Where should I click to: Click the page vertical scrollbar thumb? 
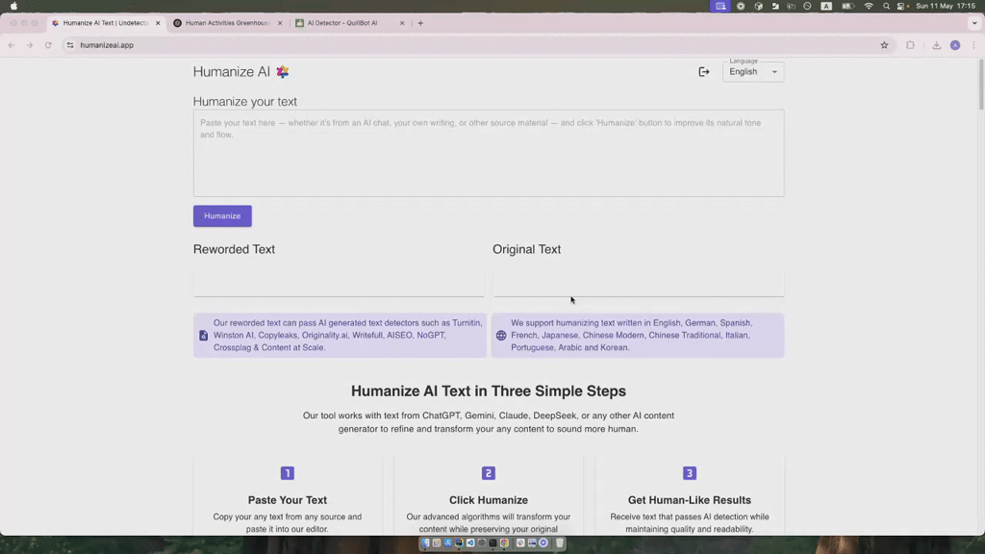click(980, 86)
